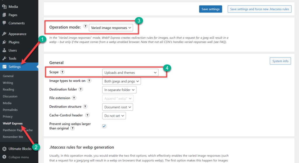
Task: Open Permalinks settings submenu item
Action: click(x=10, y=110)
